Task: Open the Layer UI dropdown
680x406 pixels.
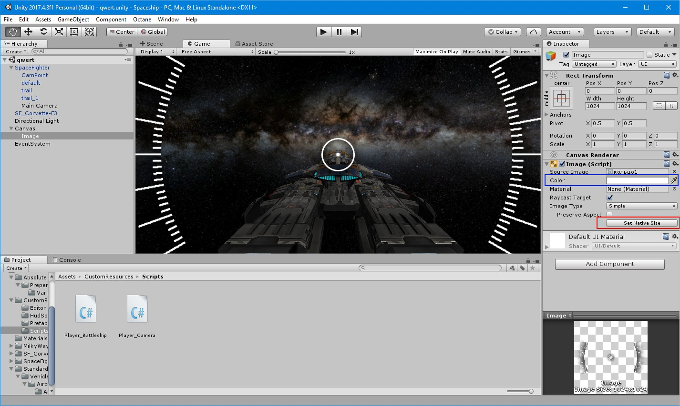Action: click(x=658, y=64)
